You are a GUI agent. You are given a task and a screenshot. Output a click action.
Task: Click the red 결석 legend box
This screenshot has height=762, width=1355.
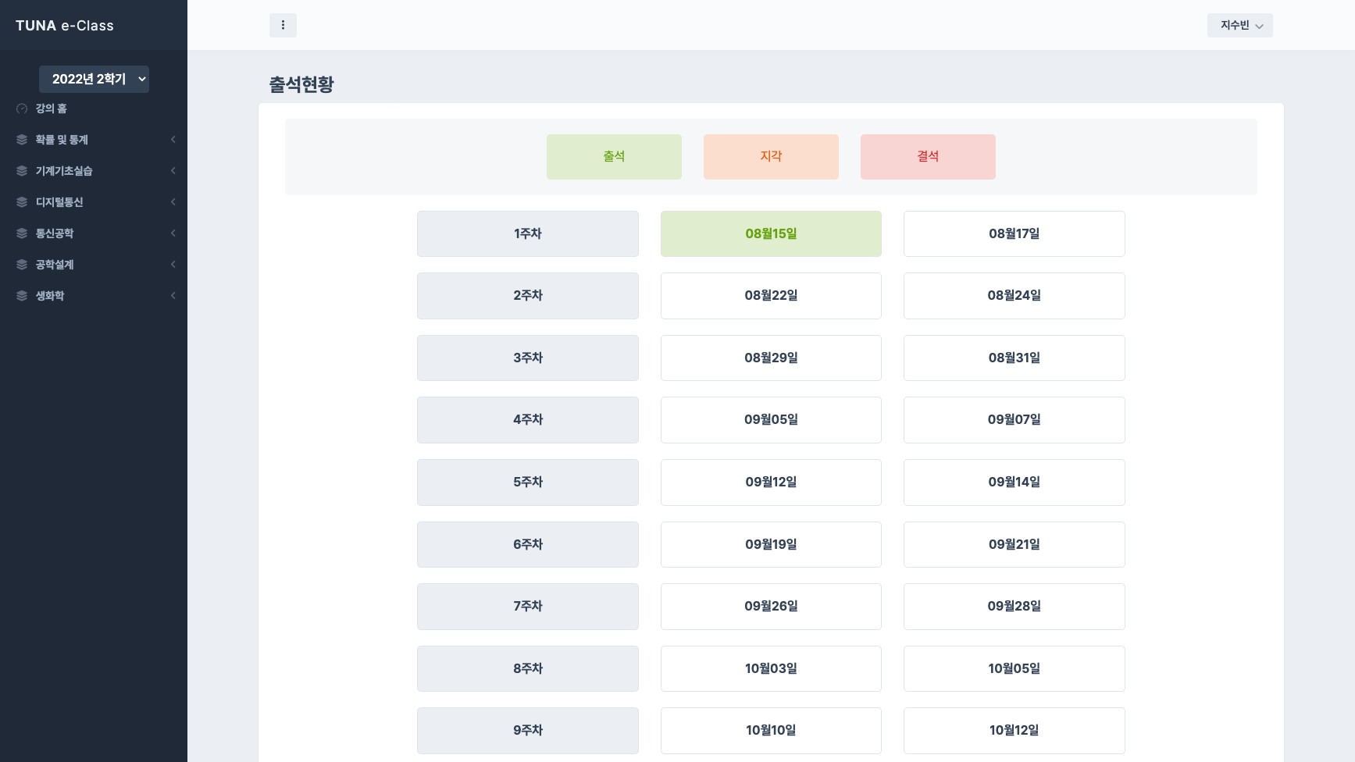click(928, 157)
